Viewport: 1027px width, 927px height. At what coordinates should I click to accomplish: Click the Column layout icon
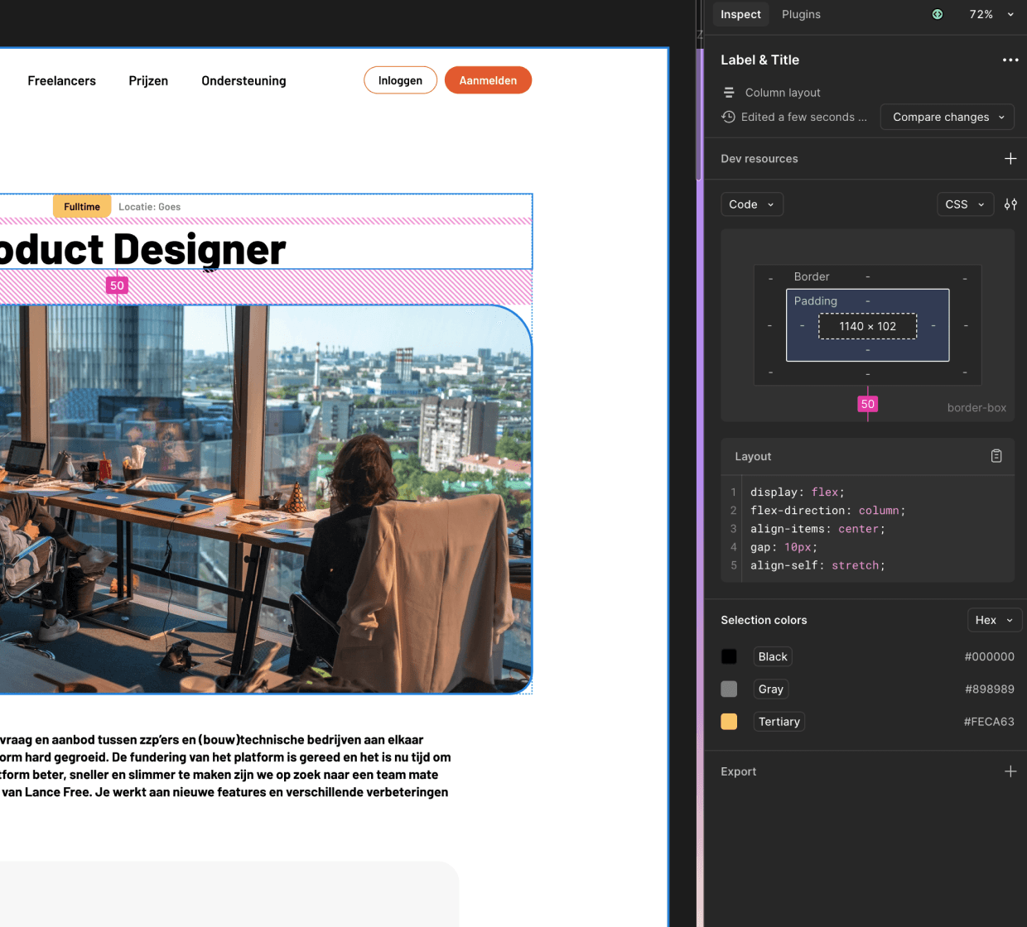pos(729,93)
